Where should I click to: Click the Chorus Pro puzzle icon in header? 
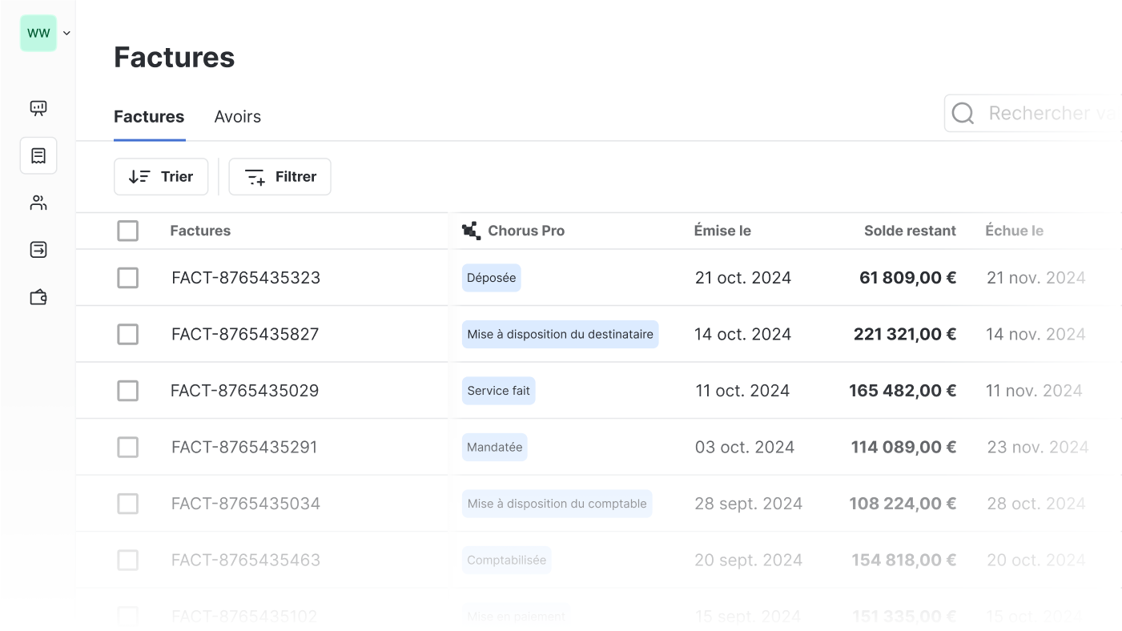[x=471, y=231]
